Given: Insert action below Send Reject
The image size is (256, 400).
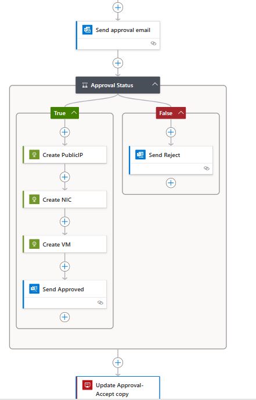Looking at the screenshot, I should coord(171,183).
